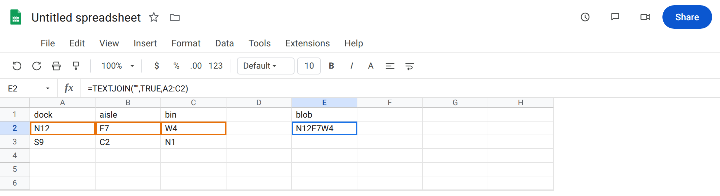Open version history clock icon
This screenshot has width=720, height=196.
(x=585, y=17)
